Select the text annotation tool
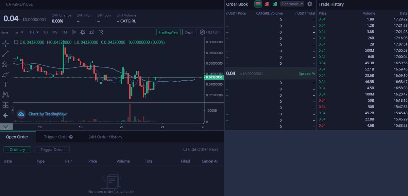Viewport: 408px width, 196px height. 5,84
